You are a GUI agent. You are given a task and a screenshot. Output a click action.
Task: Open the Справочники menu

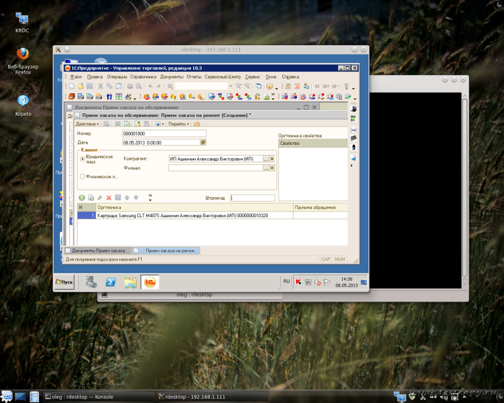(144, 76)
